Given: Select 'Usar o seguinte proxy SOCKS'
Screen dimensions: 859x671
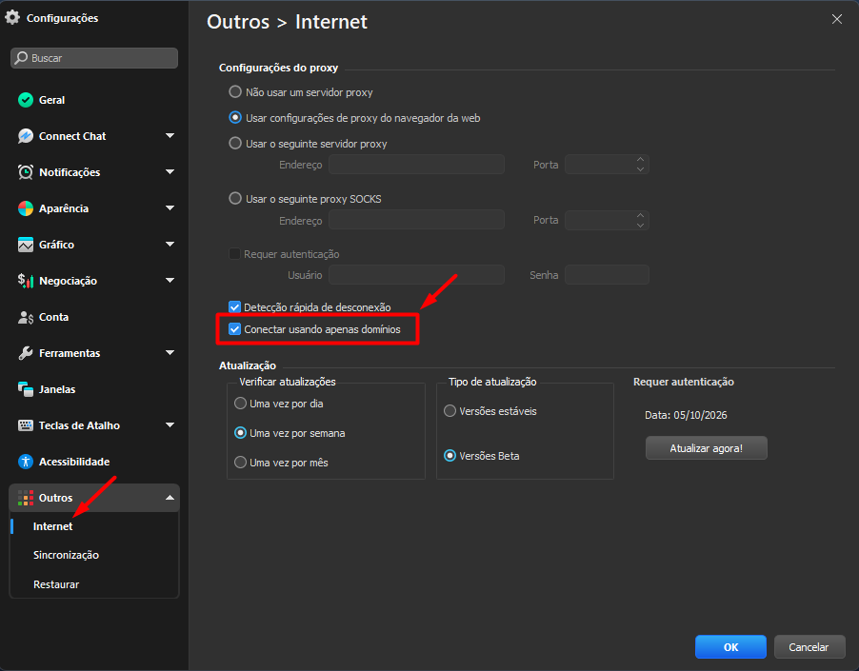Looking at the screenshot, I should [x=235, y=198].
